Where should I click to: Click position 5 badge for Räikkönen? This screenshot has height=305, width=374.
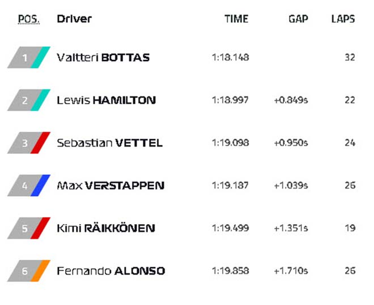[x=29, y=228]
